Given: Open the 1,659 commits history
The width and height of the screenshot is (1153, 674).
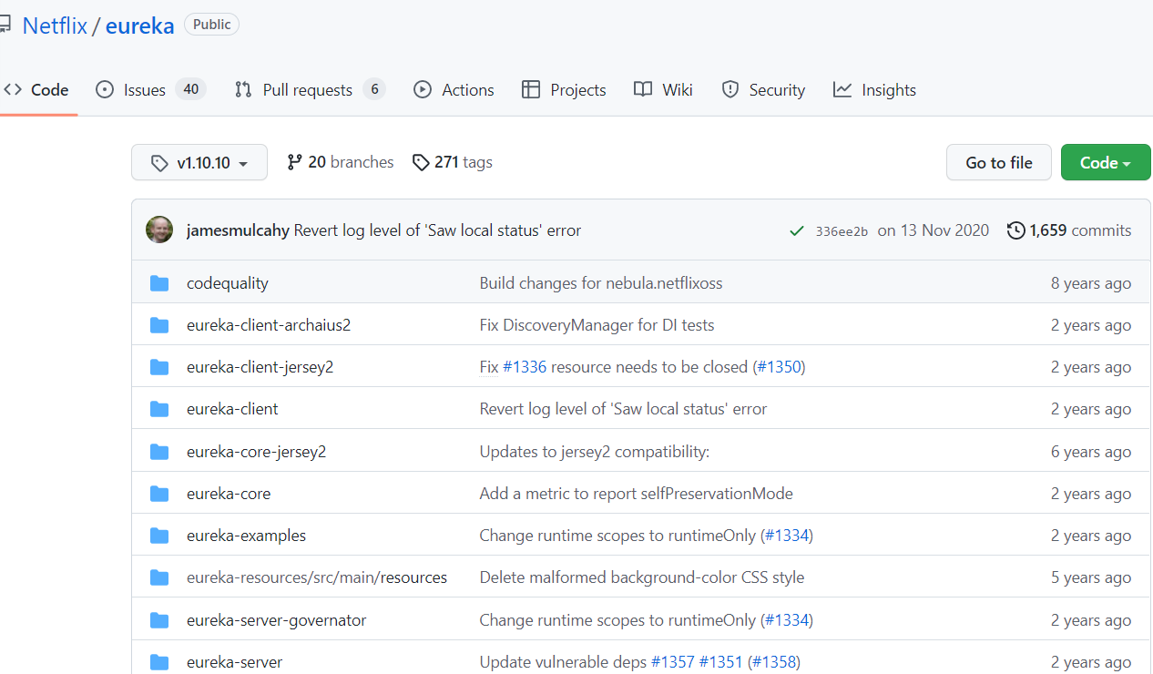Looking at the screenshot, I should click(1069, 230).
